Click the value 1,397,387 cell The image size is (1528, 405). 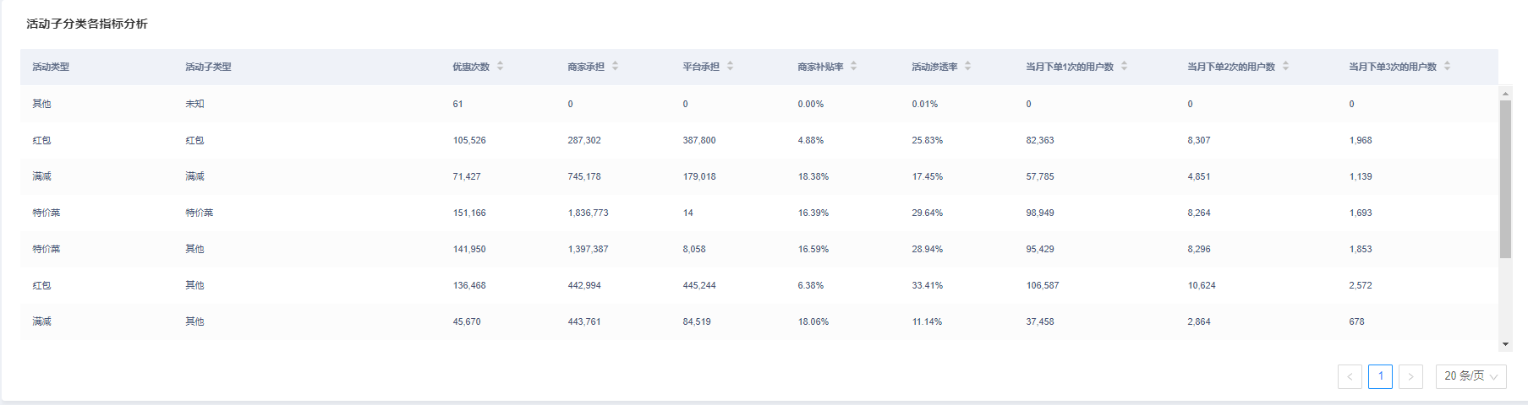click(588, 249)
